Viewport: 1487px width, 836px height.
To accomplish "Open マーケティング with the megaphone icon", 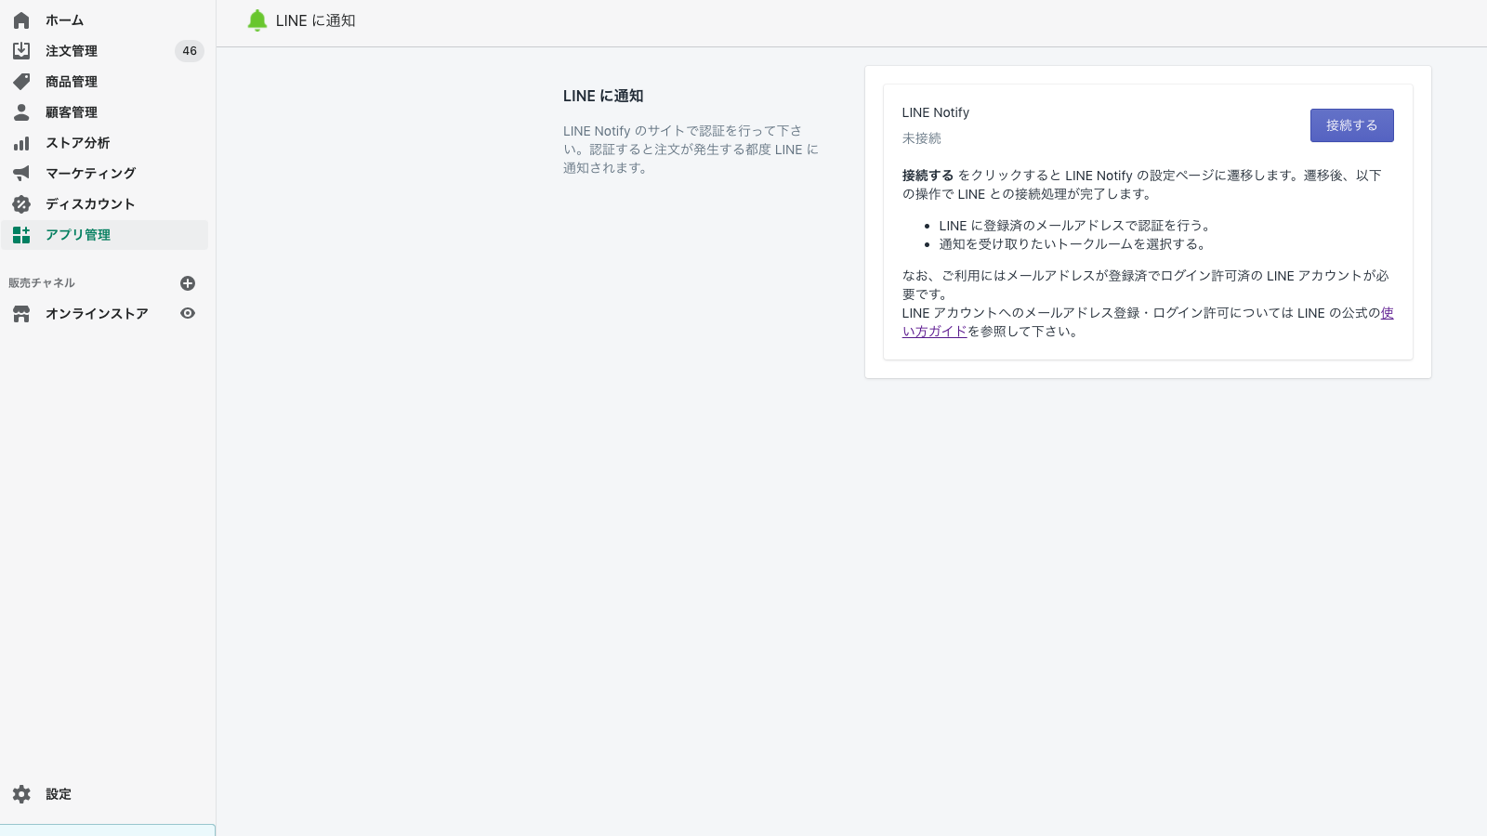I will 20,174.
